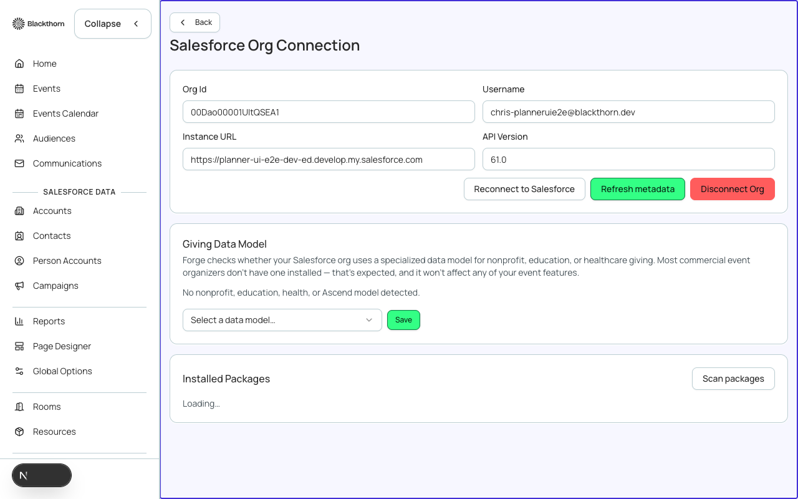Open the Reports page
This screenshot has width=798, height=499.
[79, 321]
